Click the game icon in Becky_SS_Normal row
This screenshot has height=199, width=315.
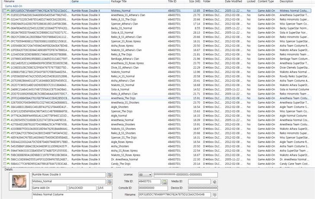click(x=9, y=28)
